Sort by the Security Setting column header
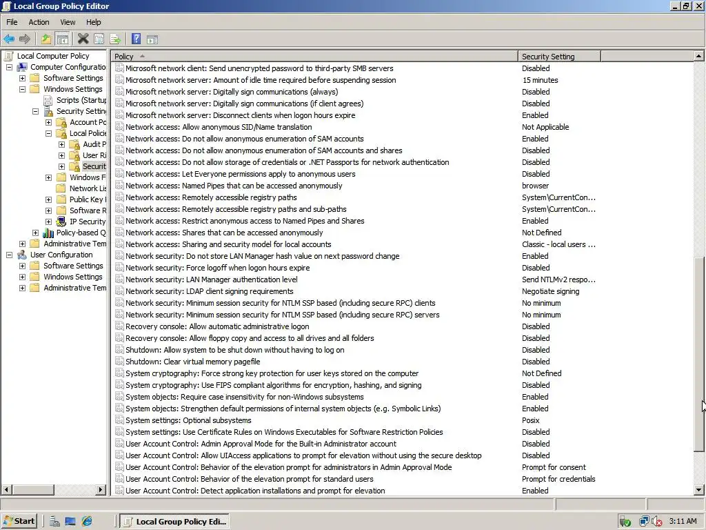Image resolution: width=706 pixels, height=530 pixels. (x=559, y=57)
